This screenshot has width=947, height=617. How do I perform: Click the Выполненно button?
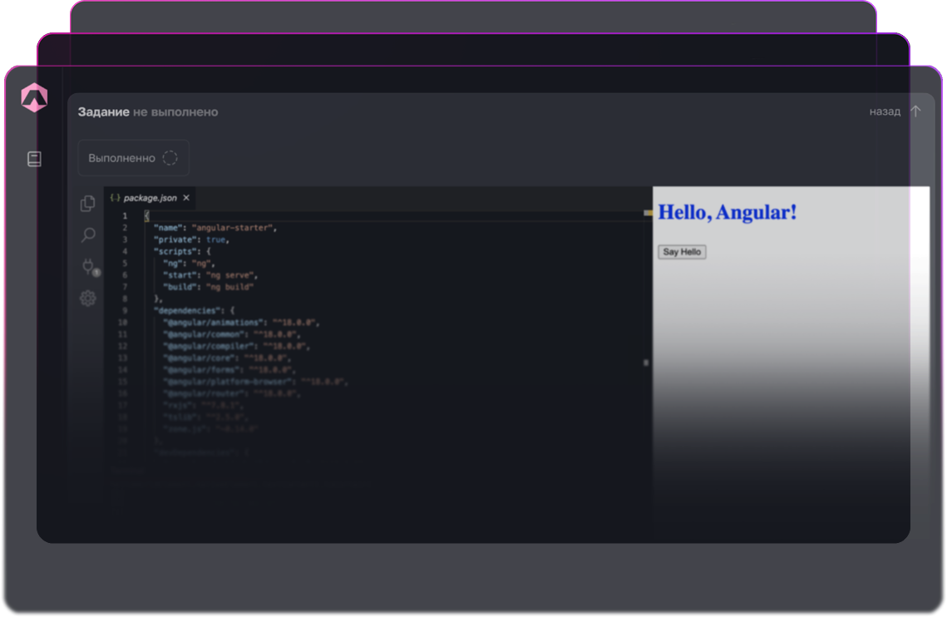[134, 158]
